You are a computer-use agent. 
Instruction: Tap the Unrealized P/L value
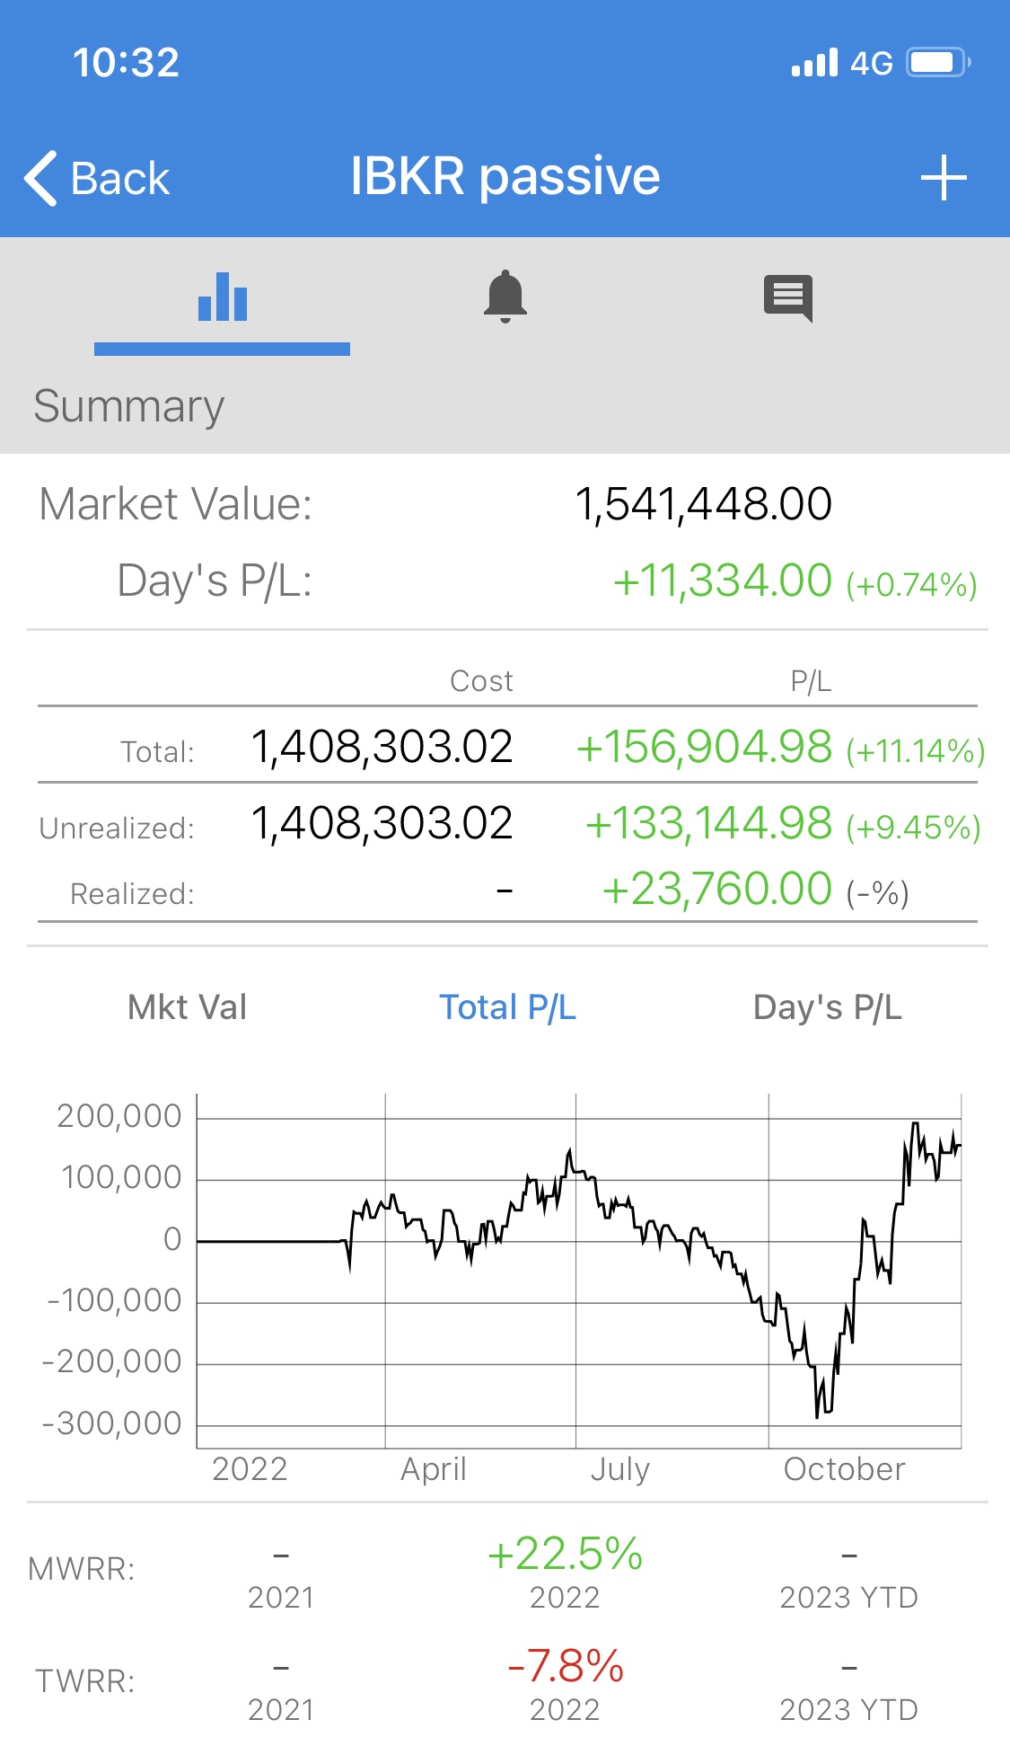point(709,824)
